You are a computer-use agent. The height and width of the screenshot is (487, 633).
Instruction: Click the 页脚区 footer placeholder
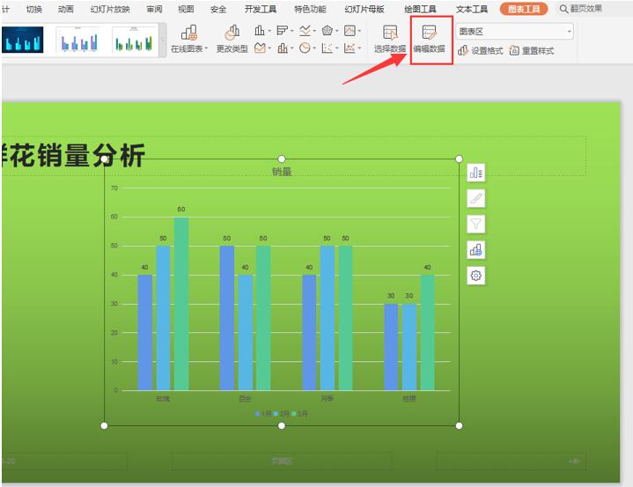(282, 461)
